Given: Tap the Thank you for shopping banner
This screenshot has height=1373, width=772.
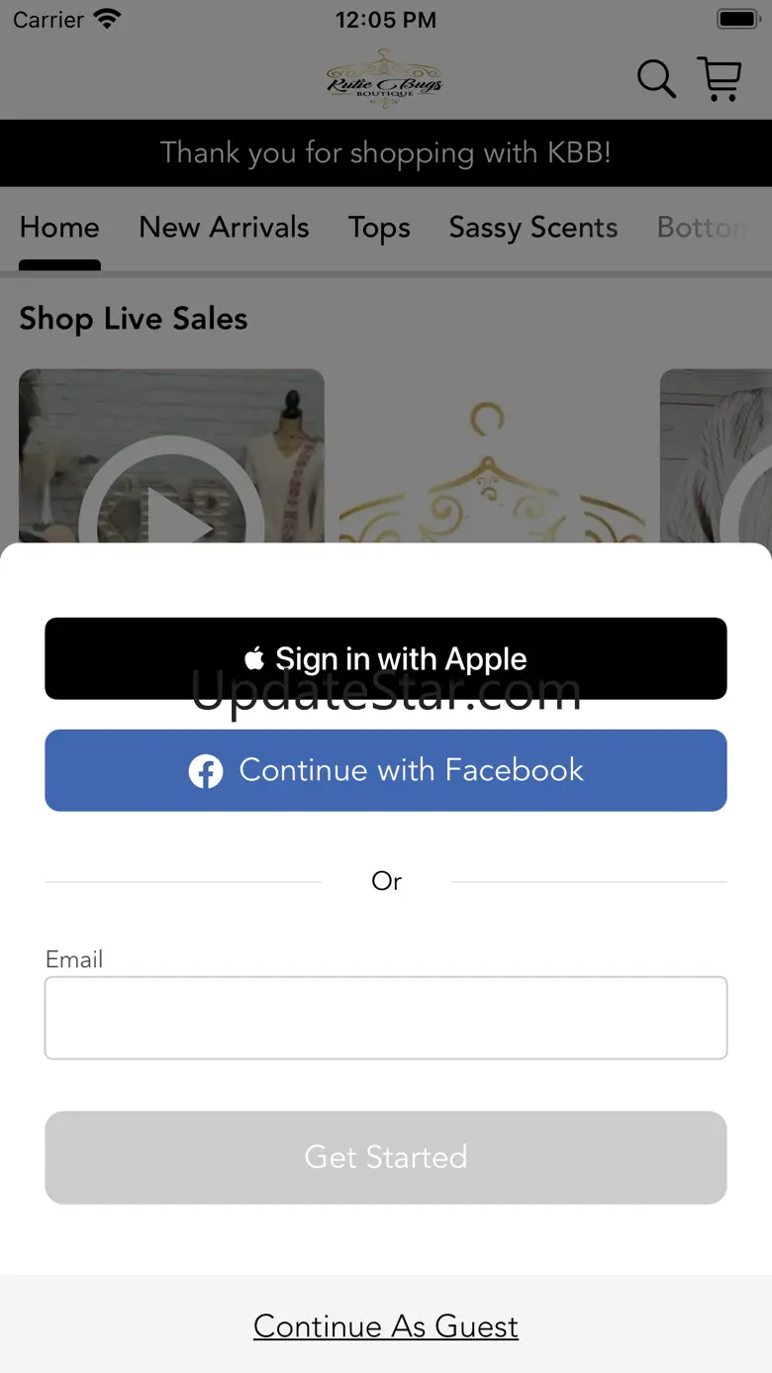Looking at the screenshot, I should (386, 152).
